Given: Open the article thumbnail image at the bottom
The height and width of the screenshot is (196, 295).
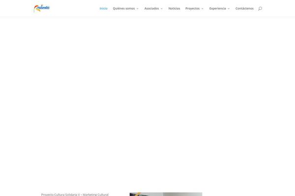Looking at the screenshot, I should (x=166, y=194).
